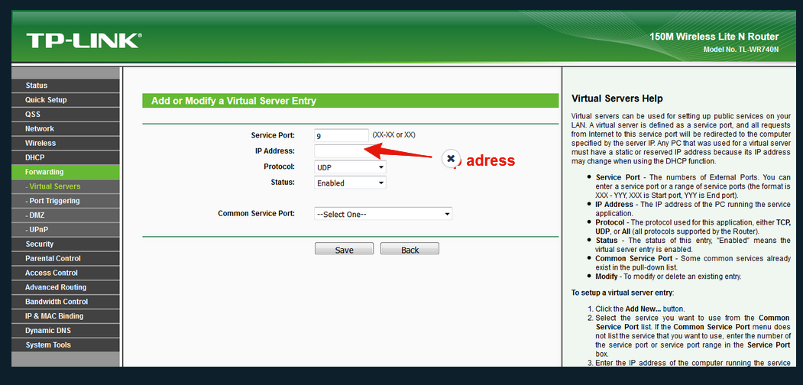The height and width of the screenshot is (385, 803).
Task: Open Bandwidth Control settings
Action: pyautogui.click(x=66, y=302)
